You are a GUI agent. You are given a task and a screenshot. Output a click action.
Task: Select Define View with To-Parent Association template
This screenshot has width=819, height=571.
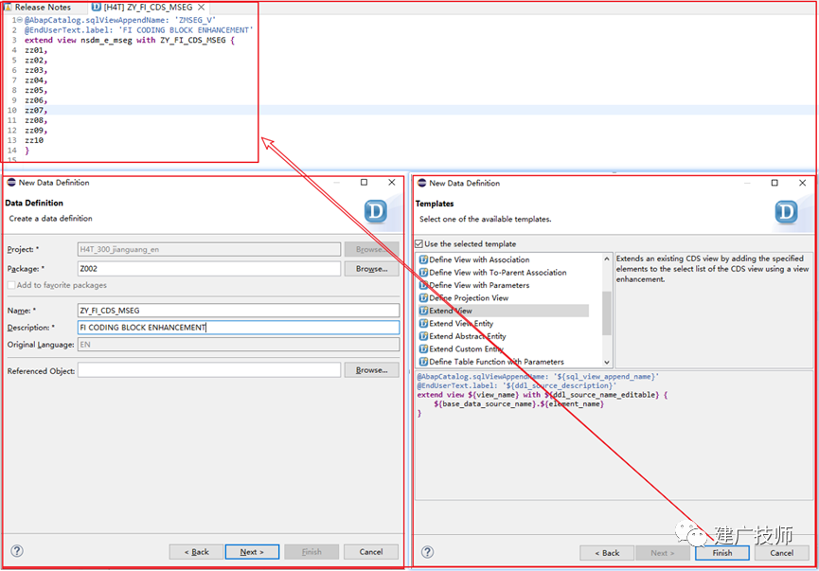pyautogui.click(x=498, y=273)
